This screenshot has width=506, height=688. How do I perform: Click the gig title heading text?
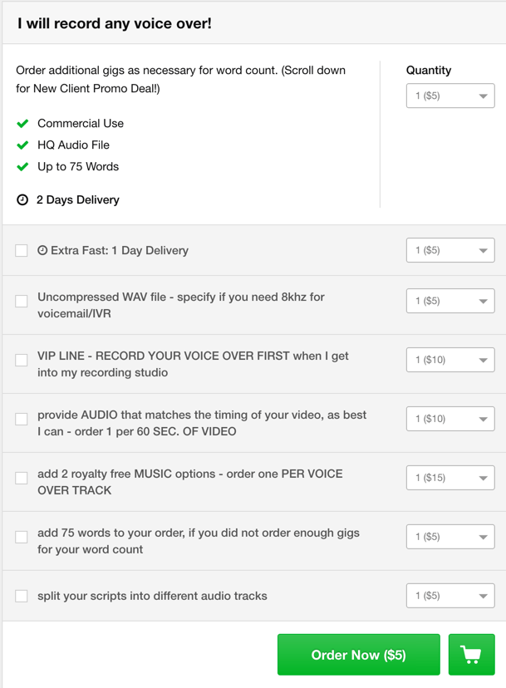coord(115,23)
